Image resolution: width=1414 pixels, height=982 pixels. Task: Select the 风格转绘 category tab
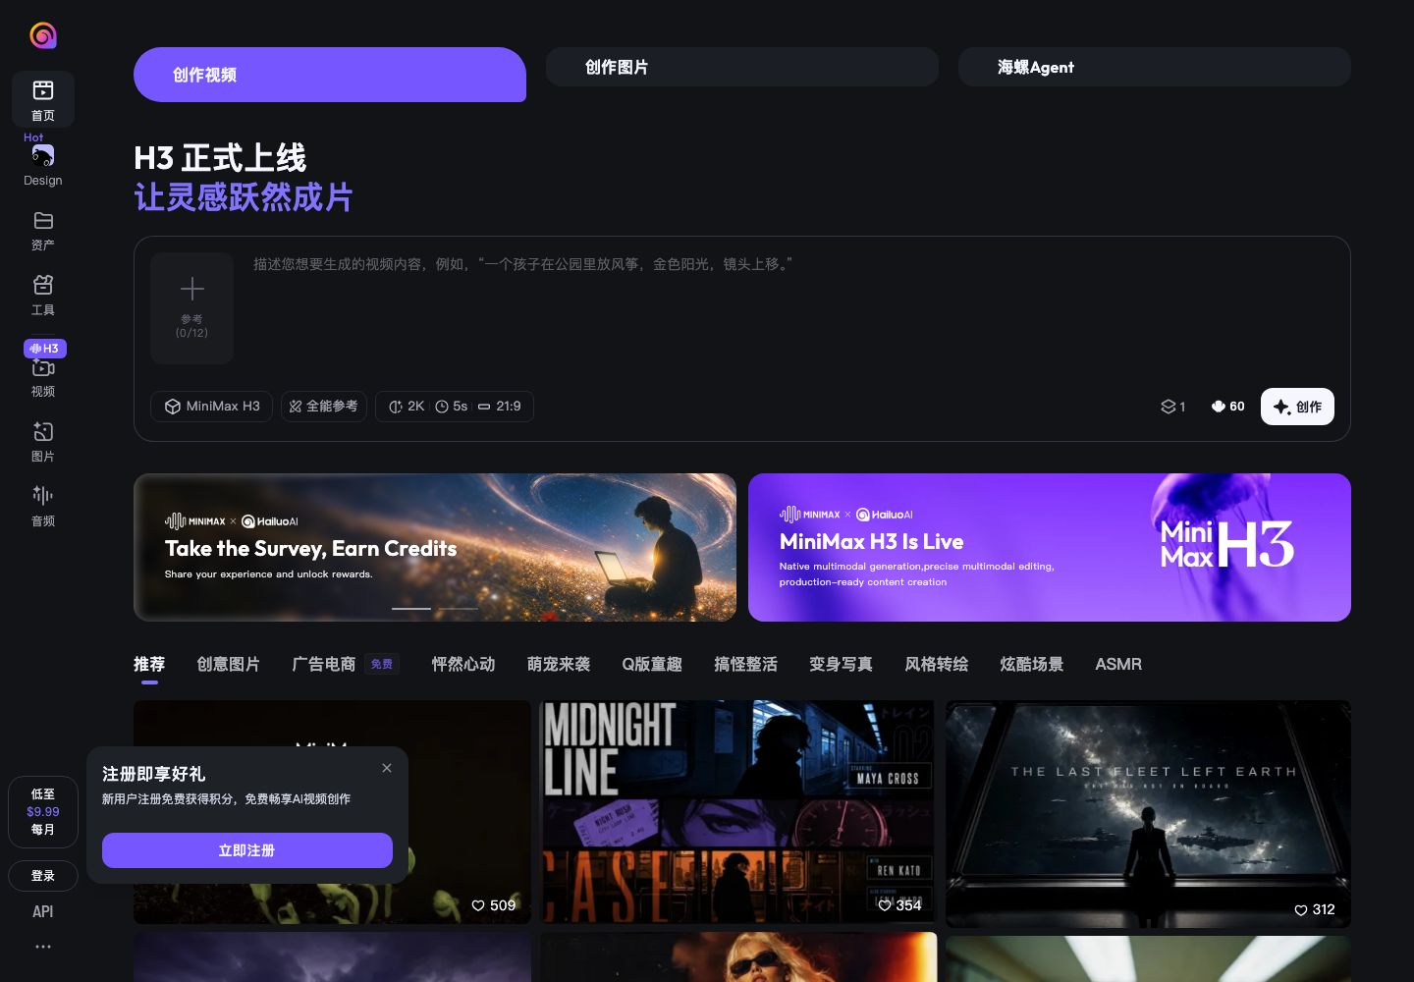936,665
